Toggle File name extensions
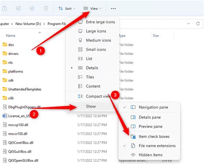 (x=149, y=146)
